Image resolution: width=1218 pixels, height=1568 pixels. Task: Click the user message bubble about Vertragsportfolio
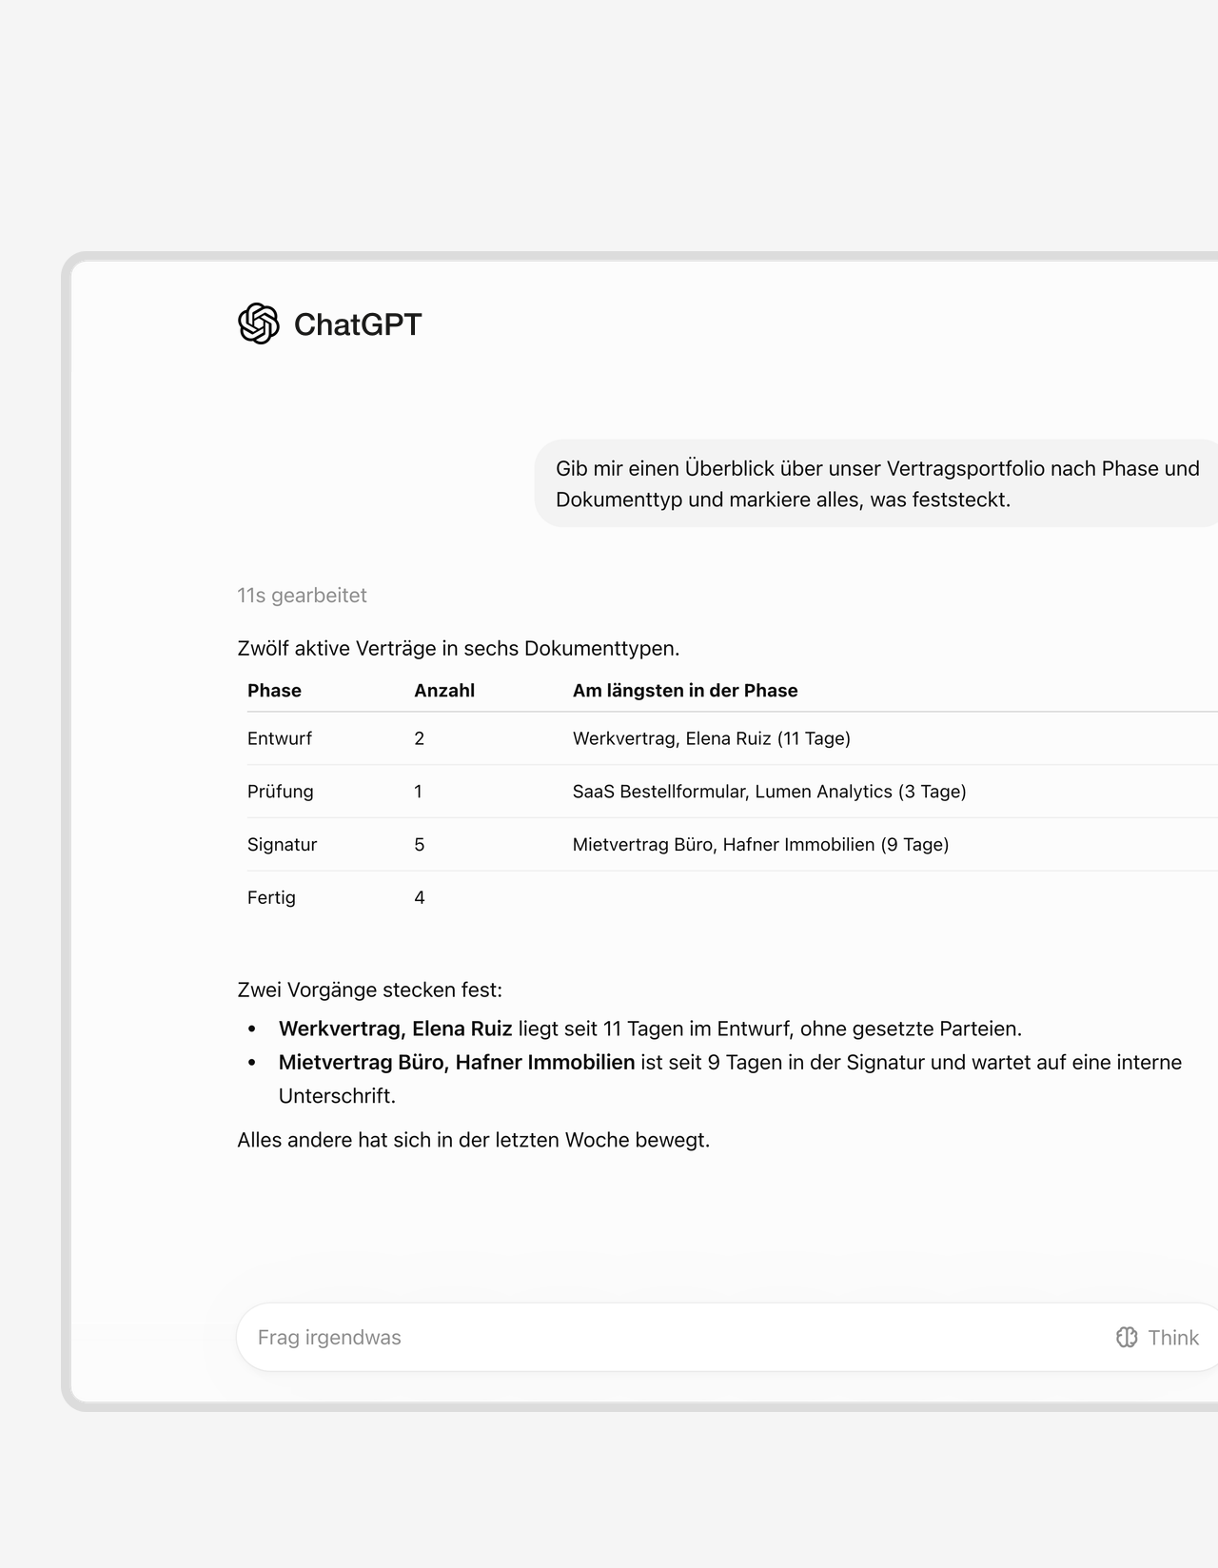[876, 483]
